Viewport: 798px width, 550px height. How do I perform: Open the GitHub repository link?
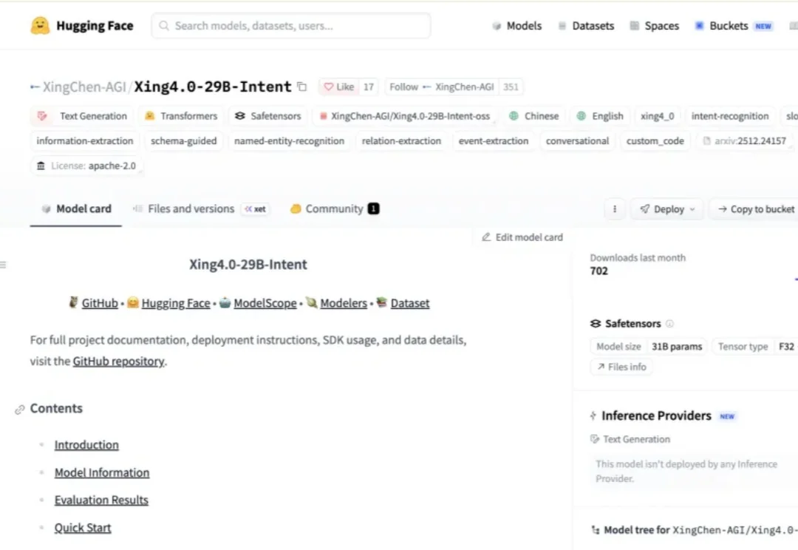[118, 361]
